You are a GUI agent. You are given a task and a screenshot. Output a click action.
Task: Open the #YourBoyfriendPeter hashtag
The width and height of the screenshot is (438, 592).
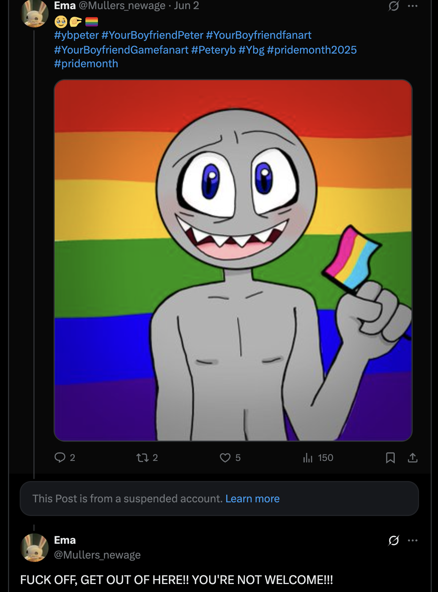(x=152, y=35)
